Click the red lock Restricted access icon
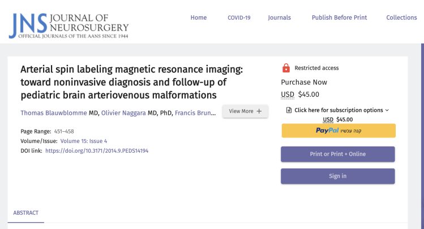Image resolution: width=424 pixels, height=229 pixels. pyautogui.click(x=286, y=68)
